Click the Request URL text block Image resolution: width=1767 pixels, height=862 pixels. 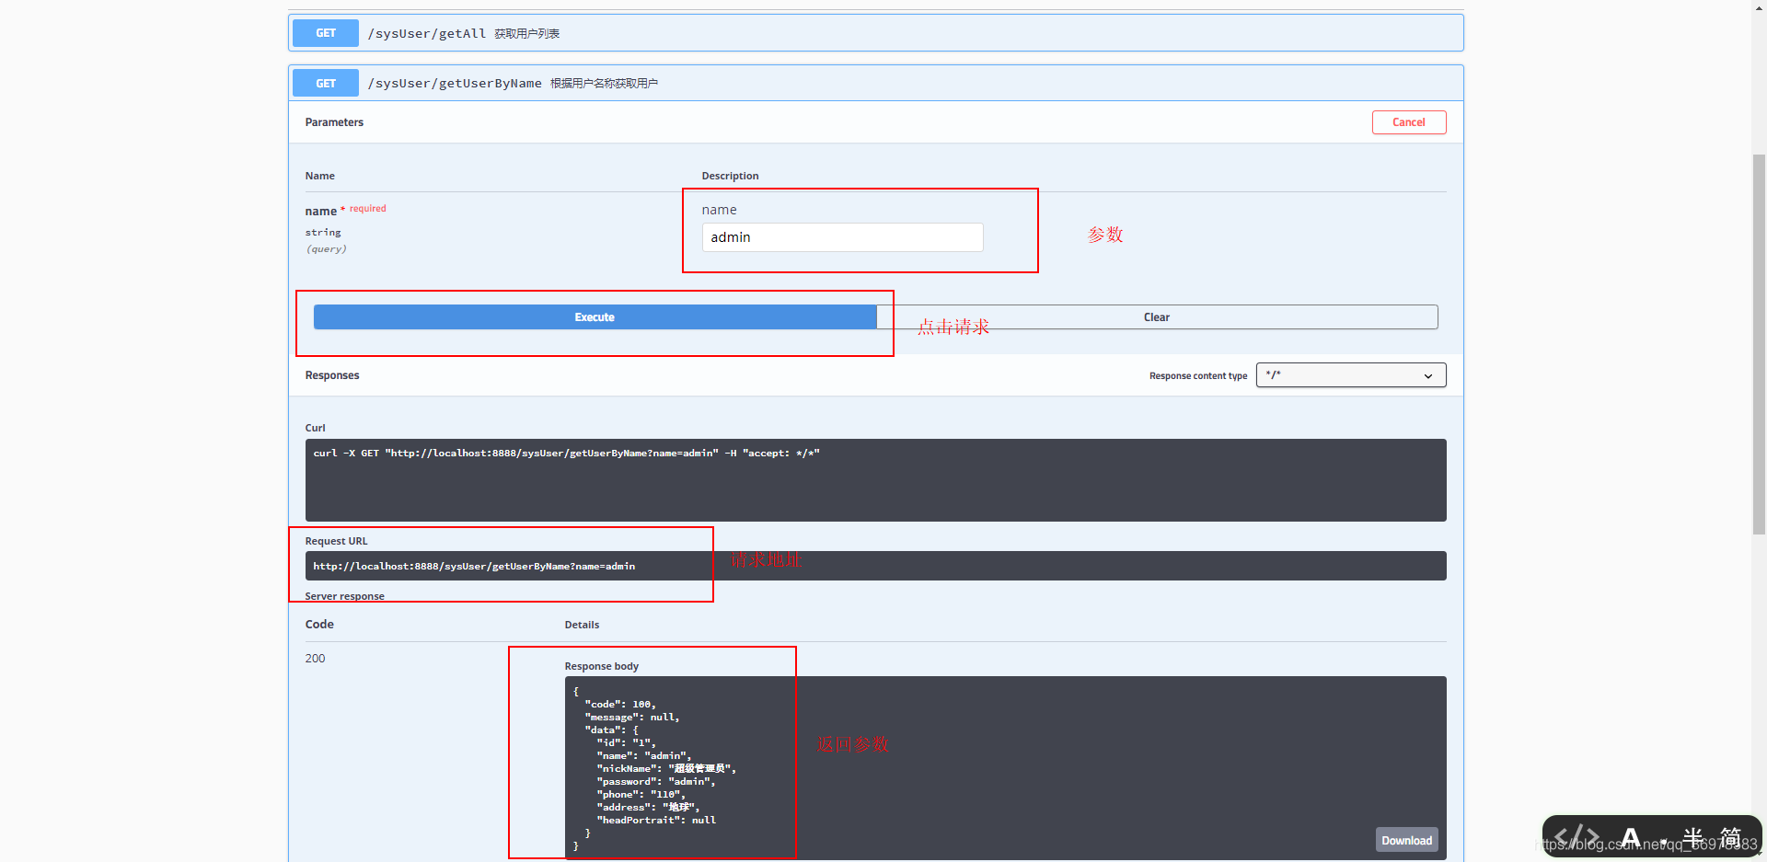click(x=874, y=566)
